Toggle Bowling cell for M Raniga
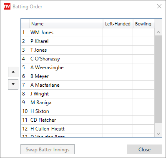Image resolution: width=166 pixels, height=158 pixels. coord(143,103)
